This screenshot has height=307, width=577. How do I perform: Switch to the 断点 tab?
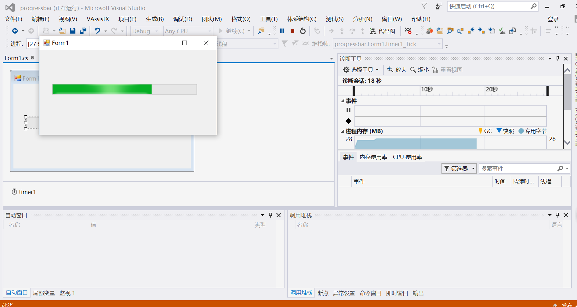(323, 293)
